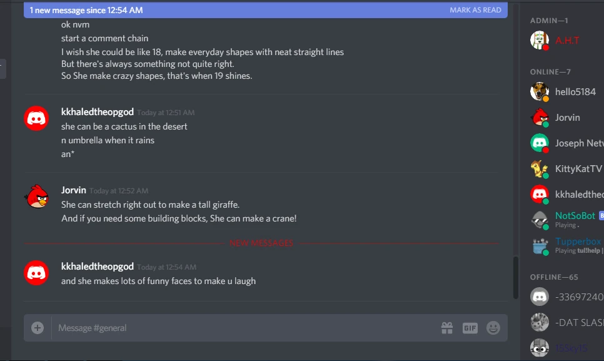Click the Tupperbox bot avatar
Screen dimensions: 604x361
point(539,245)
